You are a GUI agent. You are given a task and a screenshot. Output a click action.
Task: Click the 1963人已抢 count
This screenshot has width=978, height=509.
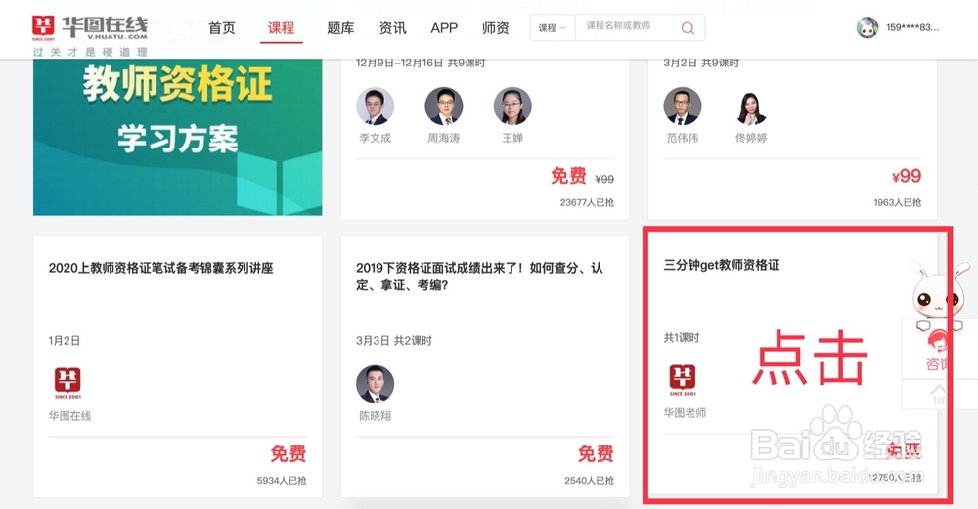coord(897,202)
